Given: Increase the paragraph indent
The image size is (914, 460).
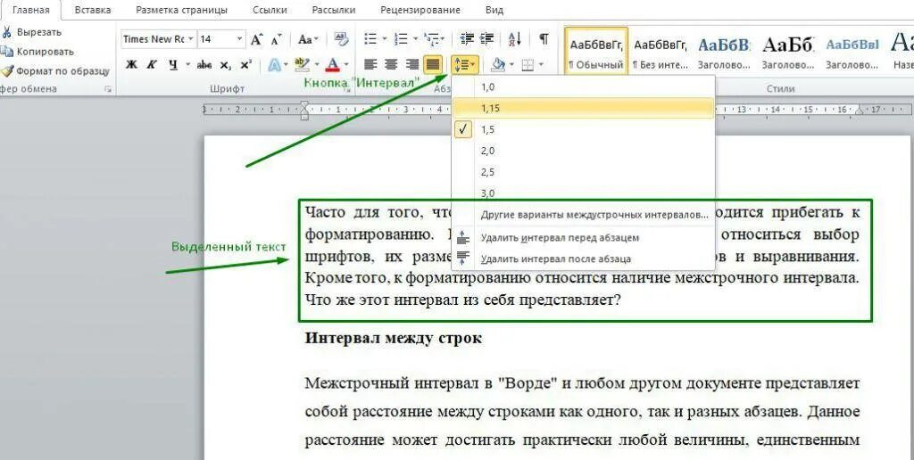Looking at the screenshot, I should pyautogui.click(x=486, y=39).
